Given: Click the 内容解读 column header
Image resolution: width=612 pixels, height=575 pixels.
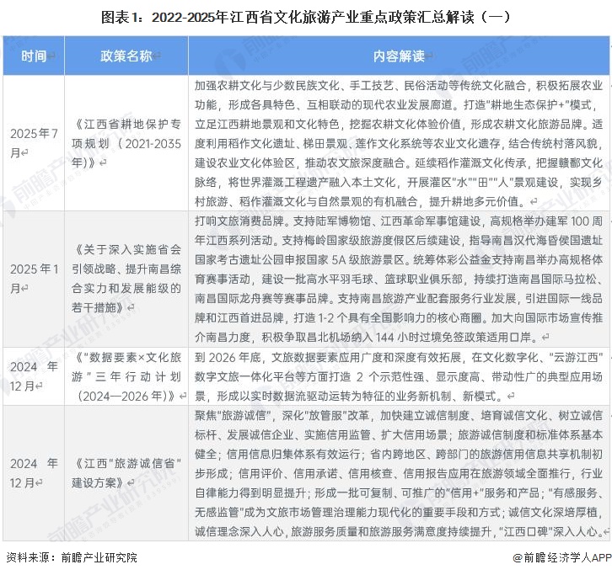Looking at the screenshot, I should pos(399,56).
